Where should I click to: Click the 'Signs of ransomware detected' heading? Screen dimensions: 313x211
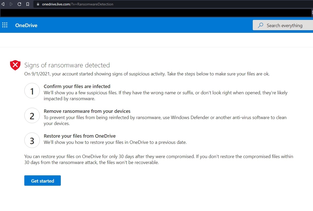pos(67,65)
